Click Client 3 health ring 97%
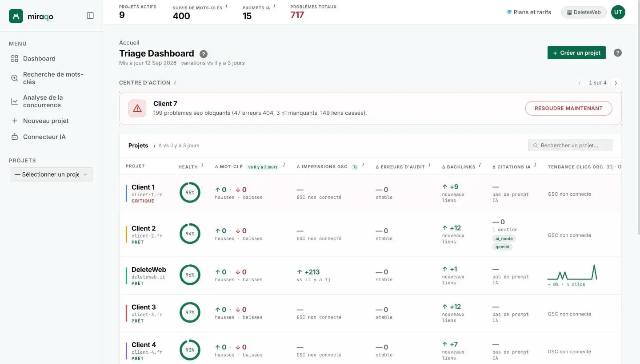Viewport: 640px width, 364px height. pyautogui.click(x=190, y=312)
